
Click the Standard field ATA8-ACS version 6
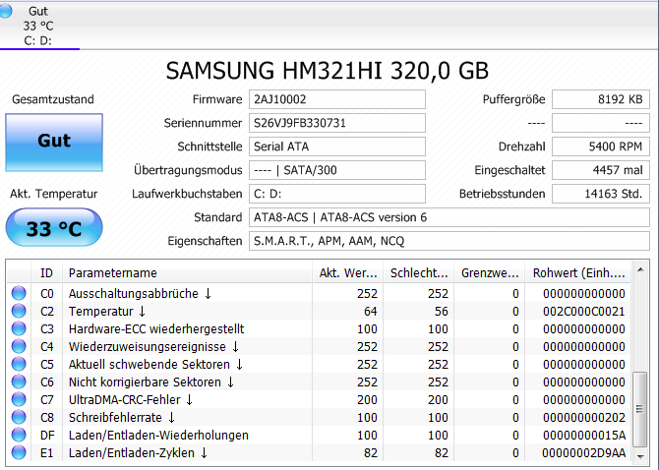pos(449,217)
